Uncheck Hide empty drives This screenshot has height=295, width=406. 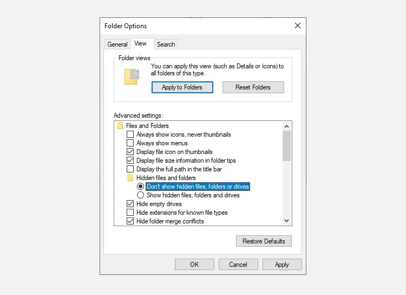[x=130, y=204]
